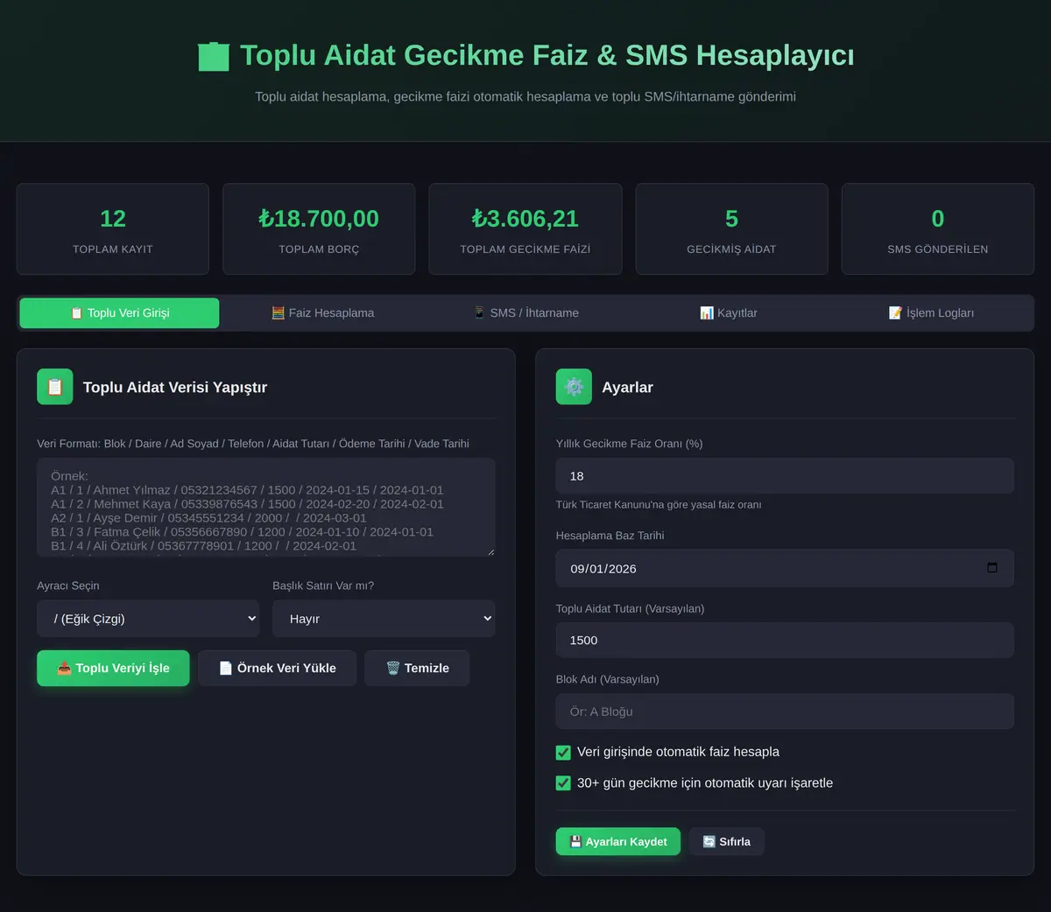This screenshot has height=912, width=1051.
Task: Click the 'Veri Formatı: Blok / Daire' format line
Action: [253, 444]
